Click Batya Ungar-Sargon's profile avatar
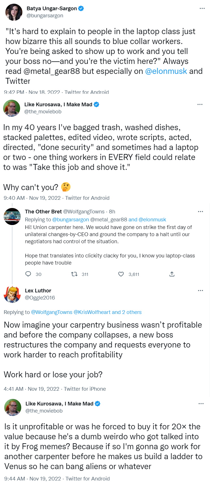 point(14,12)
